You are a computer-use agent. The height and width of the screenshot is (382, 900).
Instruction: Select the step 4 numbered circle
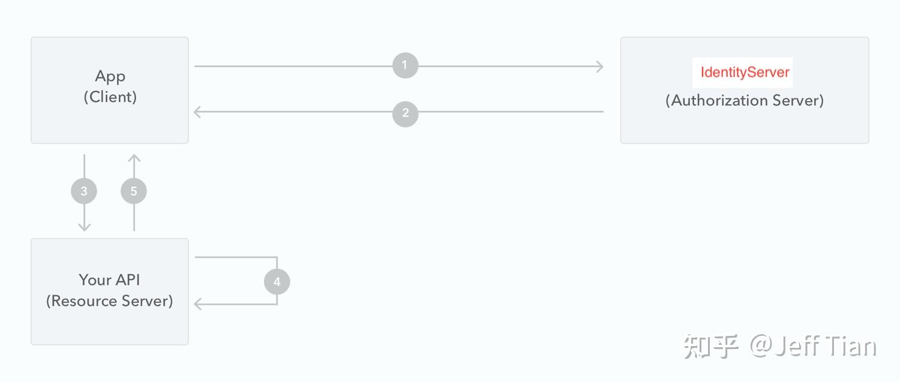pos(277,281)
